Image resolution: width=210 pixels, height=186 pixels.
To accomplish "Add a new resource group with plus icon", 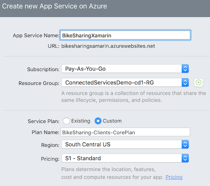I will pyautogui.click(x=198, y=83).
